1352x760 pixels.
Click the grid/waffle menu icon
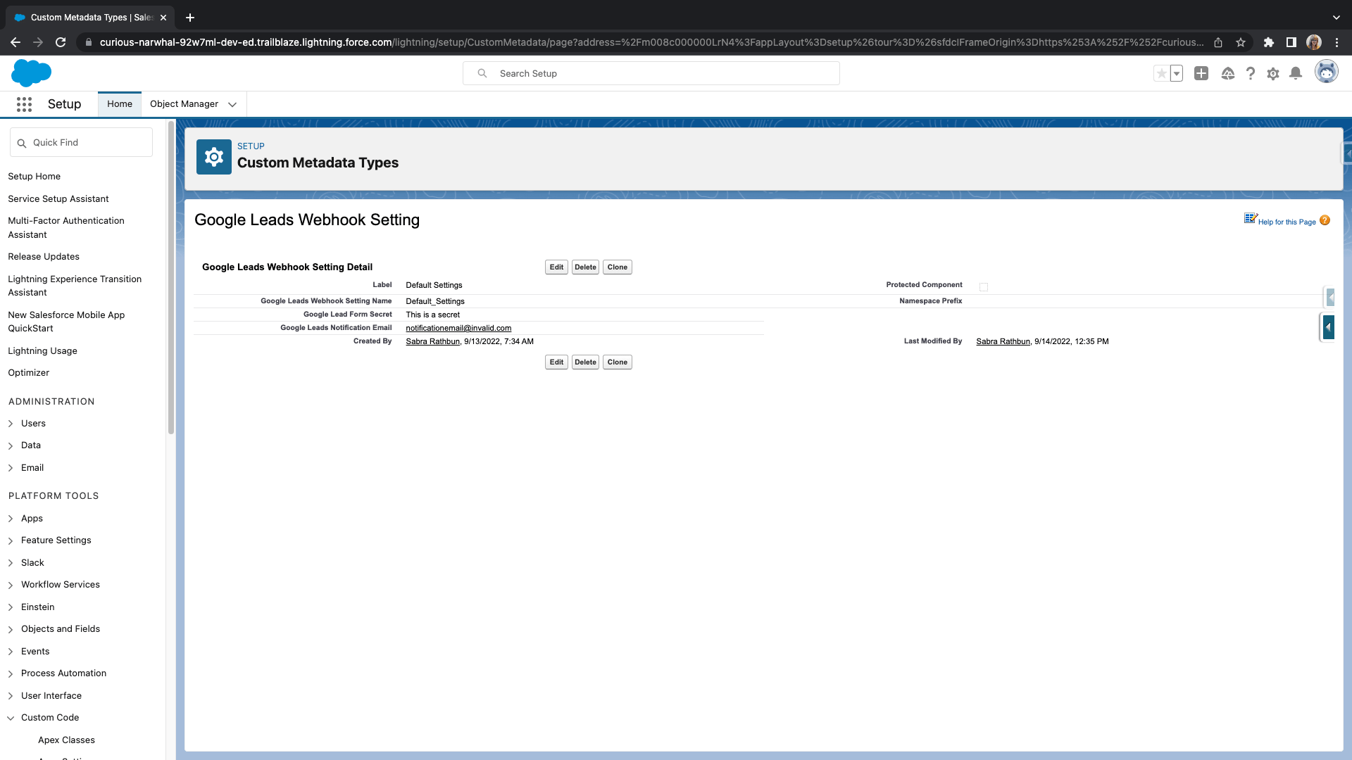coord(24,104)
